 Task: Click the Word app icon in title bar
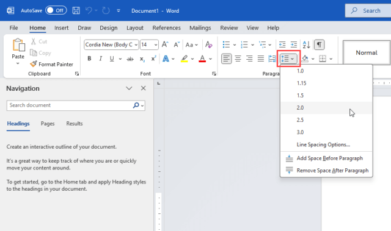coord(10,10)
